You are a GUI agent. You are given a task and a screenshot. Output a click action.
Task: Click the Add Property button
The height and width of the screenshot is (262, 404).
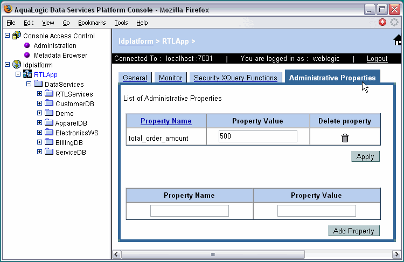tap(353, 231)
